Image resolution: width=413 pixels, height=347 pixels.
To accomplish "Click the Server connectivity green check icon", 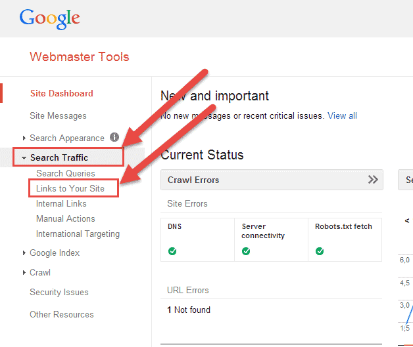I will pyautogui.click(x=246, y=251).
